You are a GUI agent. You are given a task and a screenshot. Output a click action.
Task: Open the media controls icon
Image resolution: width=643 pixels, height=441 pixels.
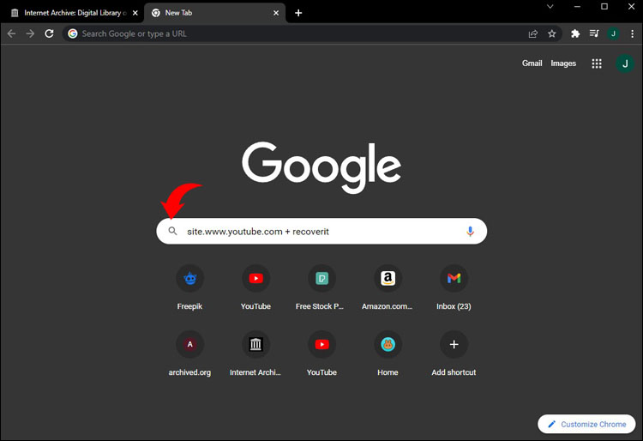(594, 33)
